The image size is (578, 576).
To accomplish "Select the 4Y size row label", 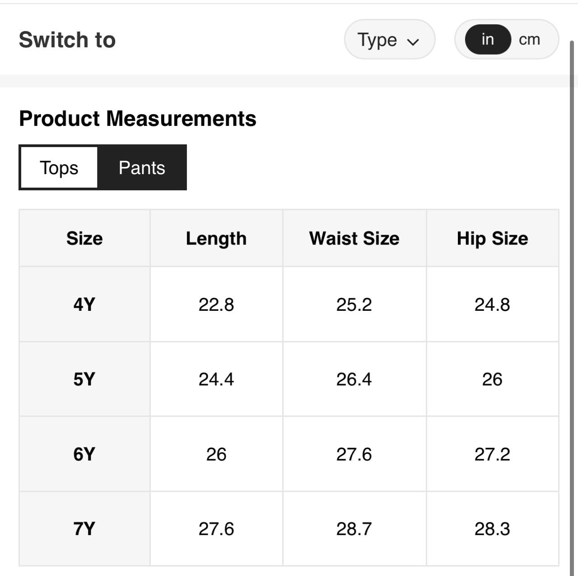I will point(84,304).
